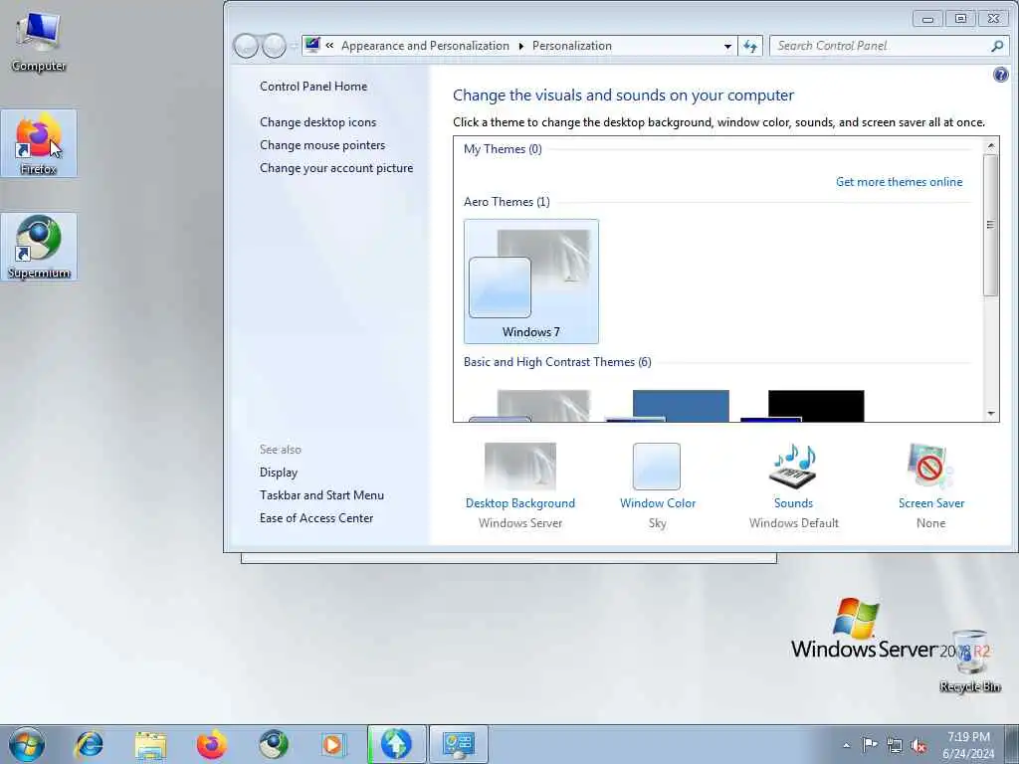Open Change your account picture
The width and height of the screenshot is (1019, 764).
point(336,167)
